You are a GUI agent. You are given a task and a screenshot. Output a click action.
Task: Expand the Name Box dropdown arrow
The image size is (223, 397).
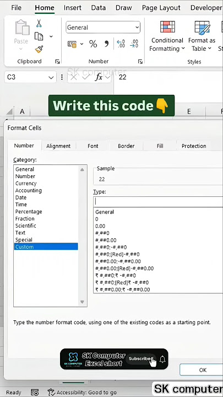point(51,78)
